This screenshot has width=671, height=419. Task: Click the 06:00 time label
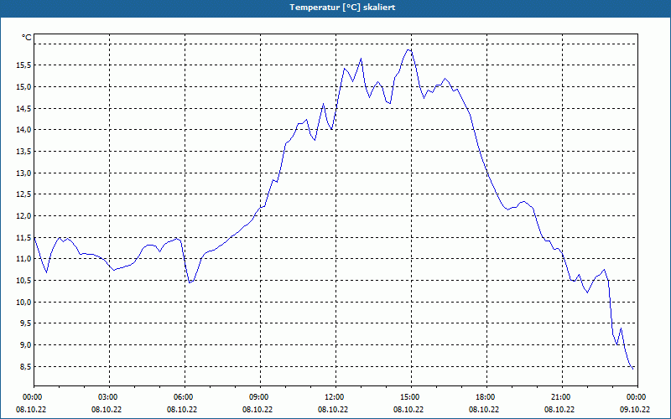tap(185, 397)
